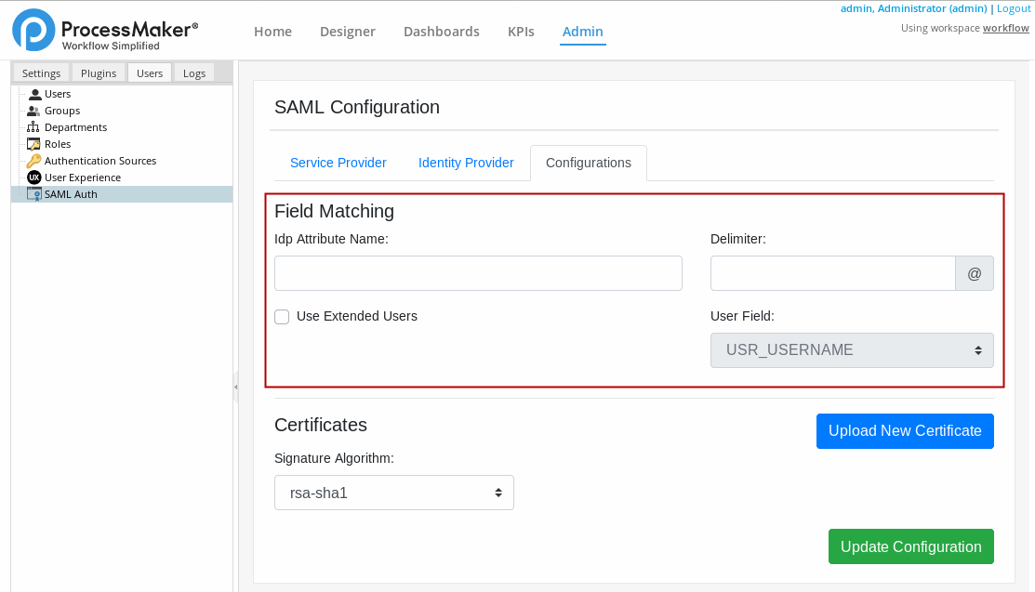The image size is (1035, 592).
Task: Switch to the Identity Provider tab
Action: click(x=466, y=163)
